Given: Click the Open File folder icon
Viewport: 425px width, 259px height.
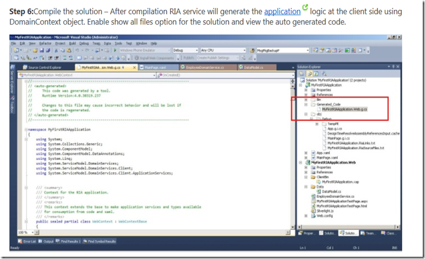Looking at the screenshot, I should [x=35, y=50].
